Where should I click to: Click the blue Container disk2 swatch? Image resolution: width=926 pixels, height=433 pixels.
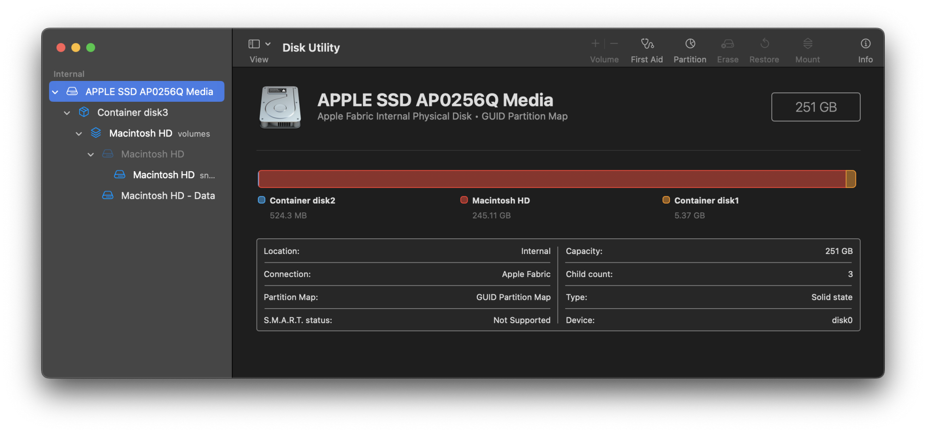[x=262, y=200]
